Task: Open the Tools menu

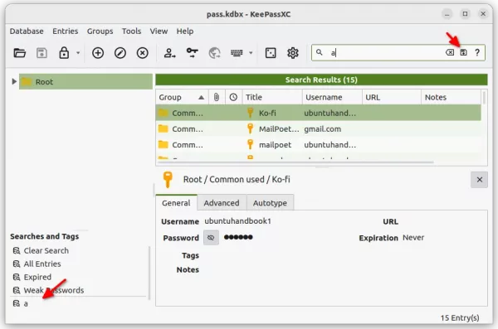Action: pyautogui.click(x=131, y=31)
